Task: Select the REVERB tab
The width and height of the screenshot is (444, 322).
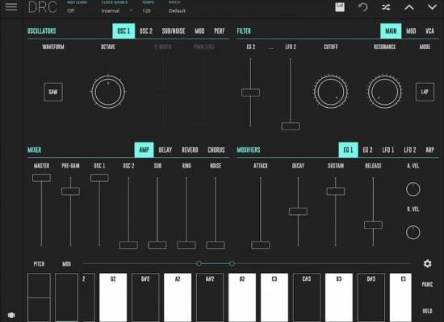Action: [x=190, y=150]
